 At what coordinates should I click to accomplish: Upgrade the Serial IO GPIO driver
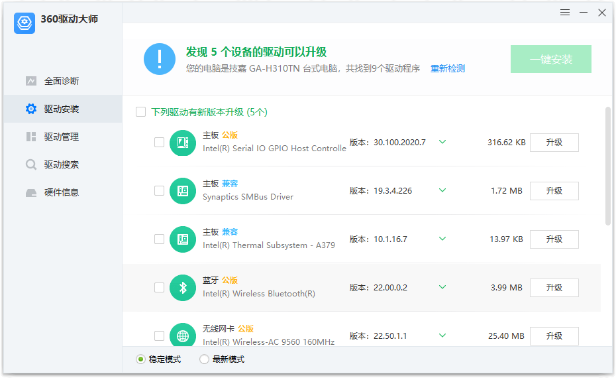click(x=554, y=143)
